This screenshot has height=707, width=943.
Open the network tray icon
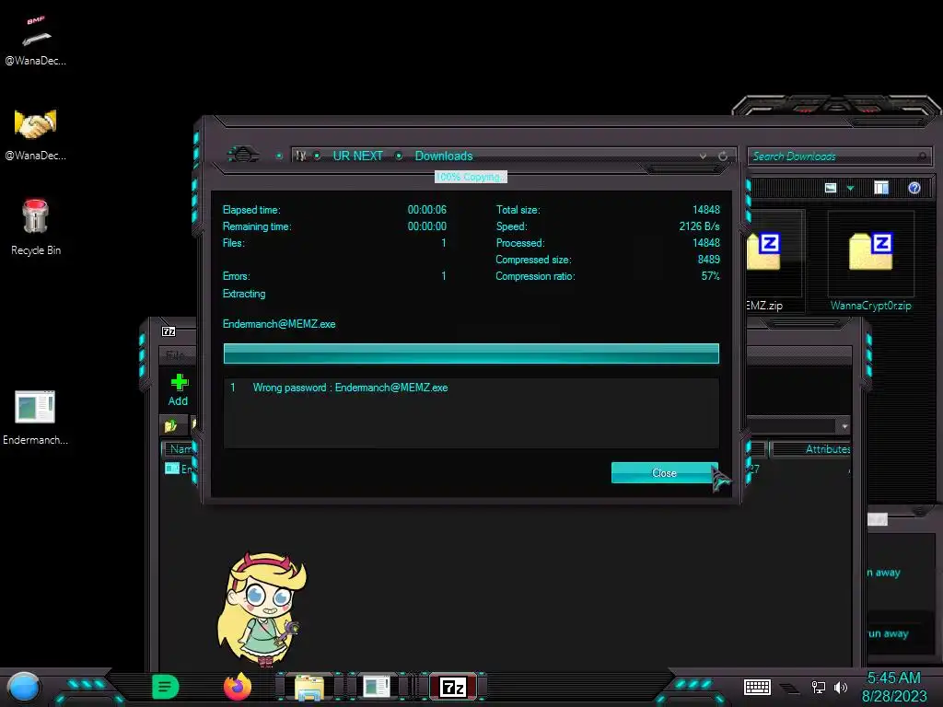(818, 687)
